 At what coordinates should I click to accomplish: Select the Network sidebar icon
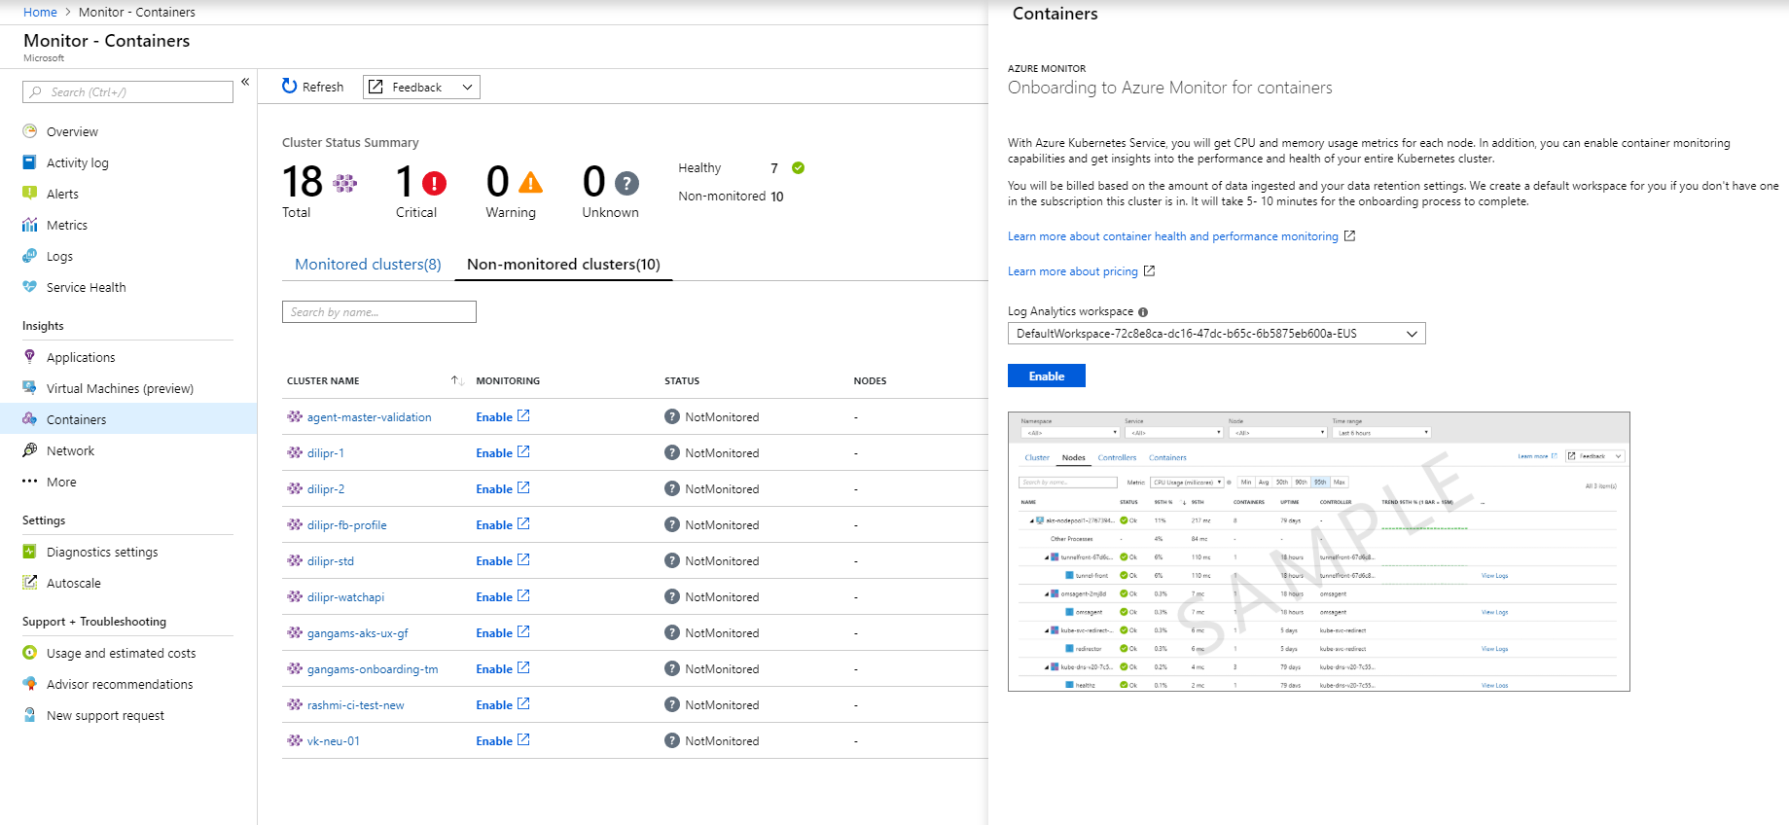(29, 450)
